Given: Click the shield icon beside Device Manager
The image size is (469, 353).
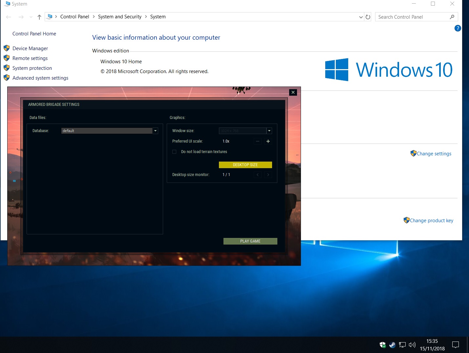Looking at the screenshot, I should [x=7, y=48].
